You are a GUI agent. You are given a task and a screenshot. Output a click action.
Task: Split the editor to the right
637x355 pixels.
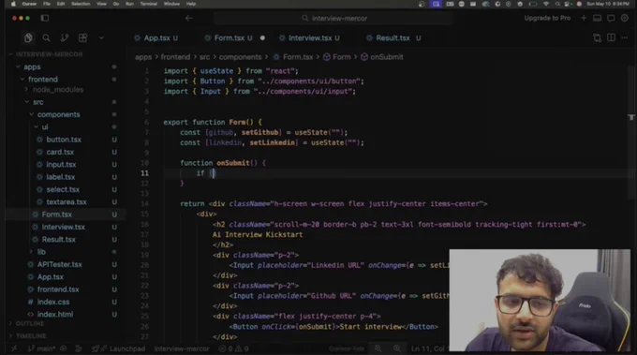611,37
